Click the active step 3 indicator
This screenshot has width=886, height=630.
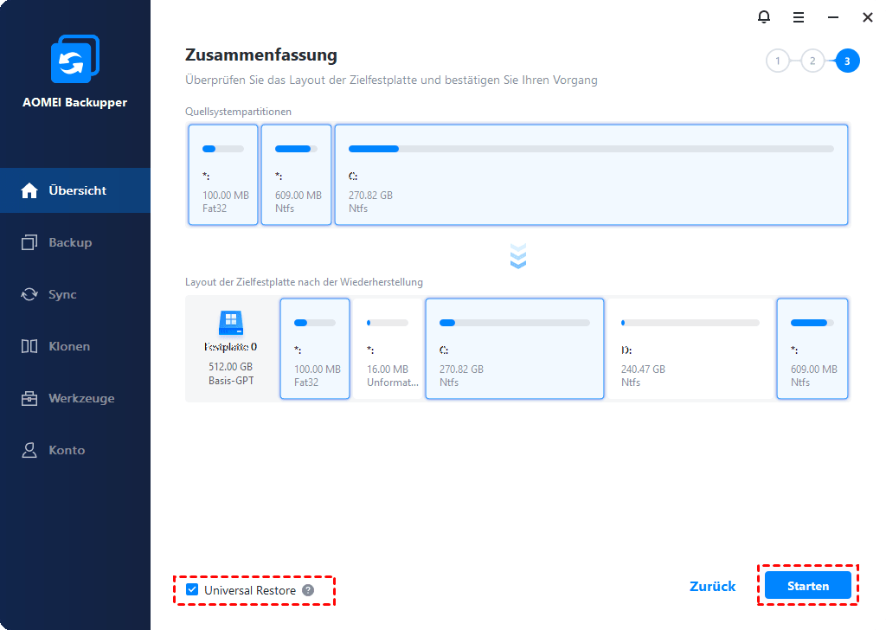tap(847, 61)
